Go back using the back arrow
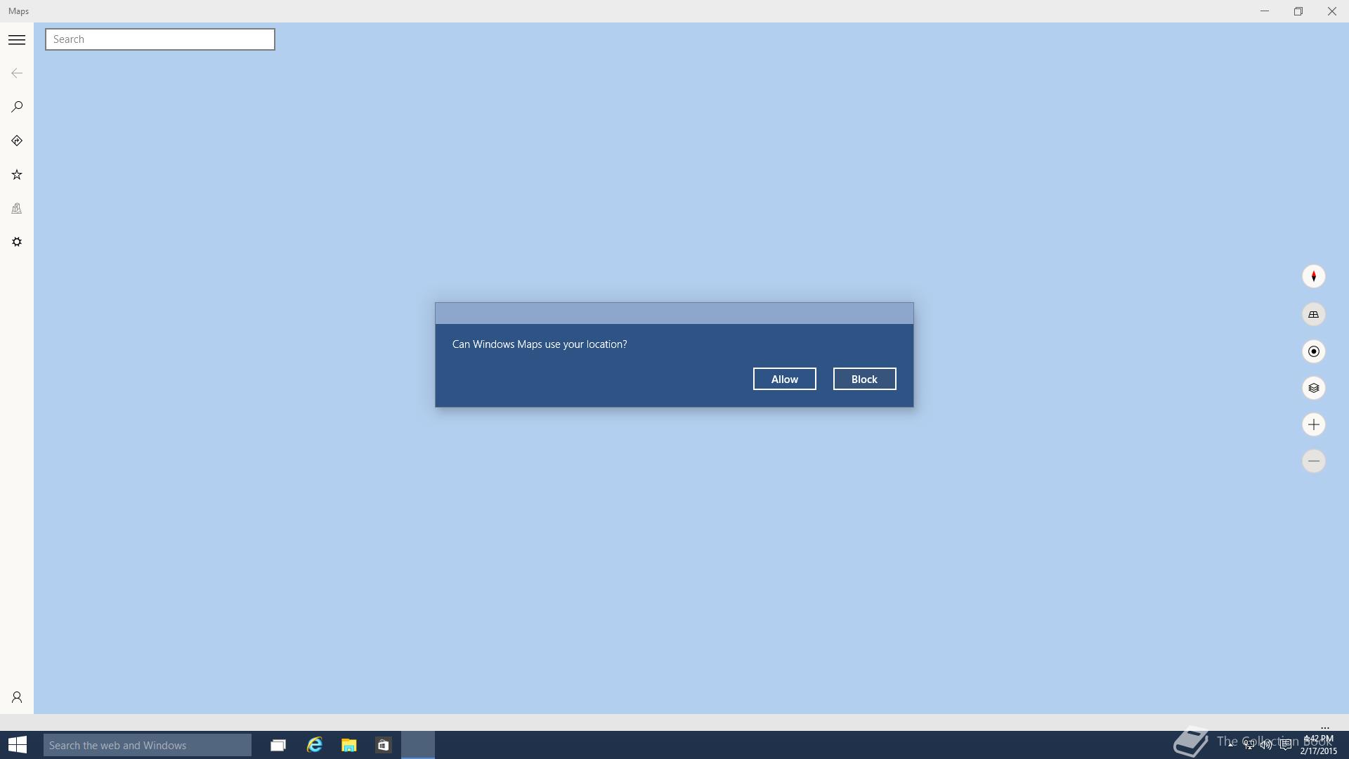 [17, 73]
